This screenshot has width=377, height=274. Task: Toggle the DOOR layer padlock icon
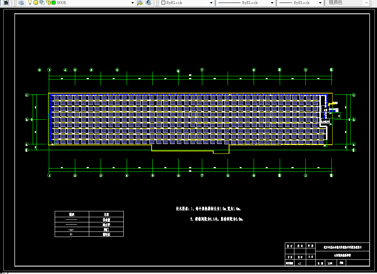(48, 3)
